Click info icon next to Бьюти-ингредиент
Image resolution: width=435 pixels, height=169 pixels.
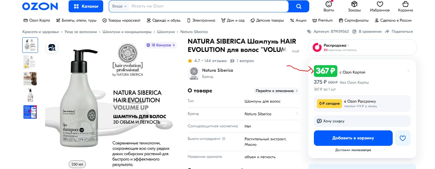click(224, 139)
